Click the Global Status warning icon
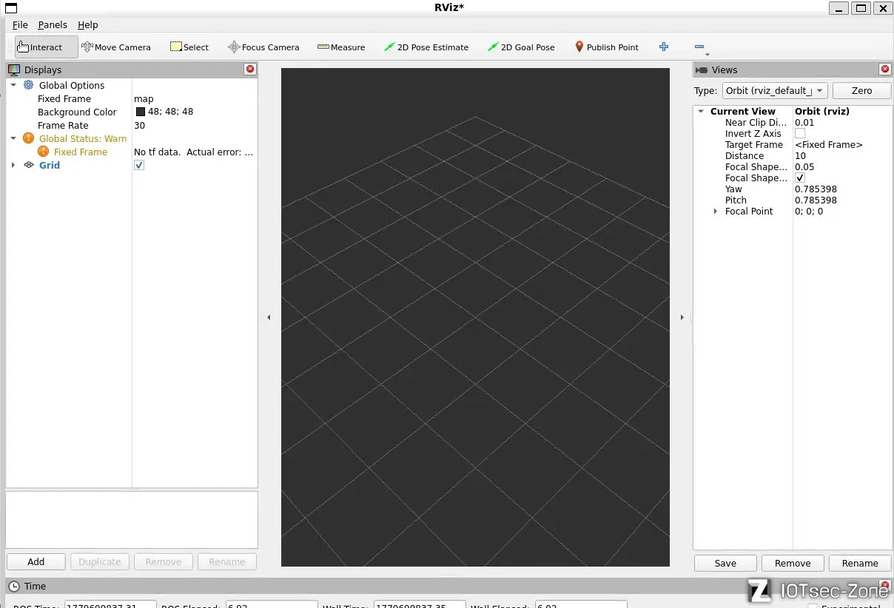The image size is (894, 608). [x=29, y=138]
